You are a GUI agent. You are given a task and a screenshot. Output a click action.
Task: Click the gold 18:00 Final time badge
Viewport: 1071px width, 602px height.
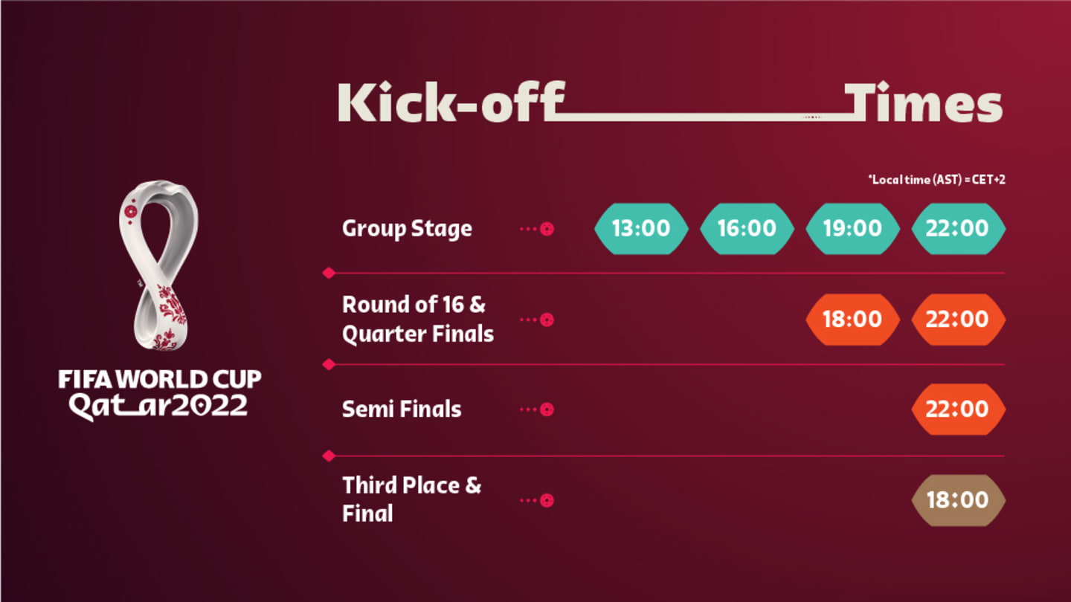tap(958, 500)
